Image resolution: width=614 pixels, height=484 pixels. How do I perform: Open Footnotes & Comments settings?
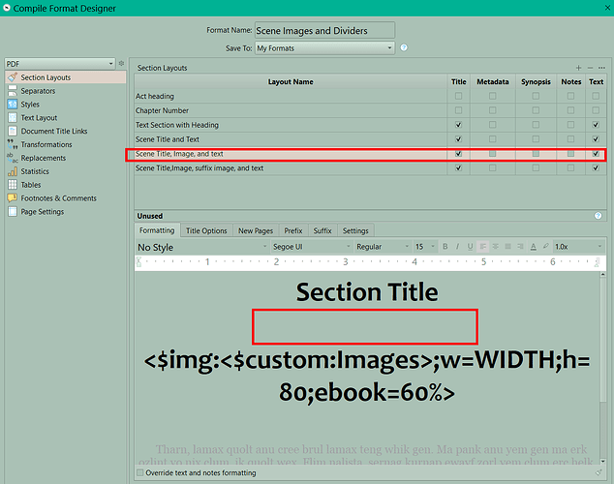coord(58,198)
